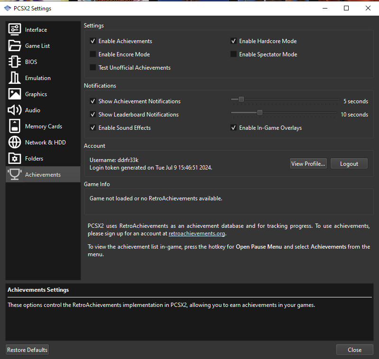The image size is (379, 359).
Task: Click Restore Defaults button
Action: 27,350
